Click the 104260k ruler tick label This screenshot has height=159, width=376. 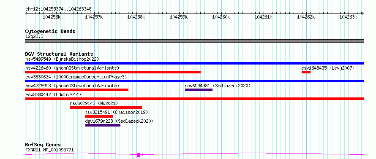pos(221,17)
